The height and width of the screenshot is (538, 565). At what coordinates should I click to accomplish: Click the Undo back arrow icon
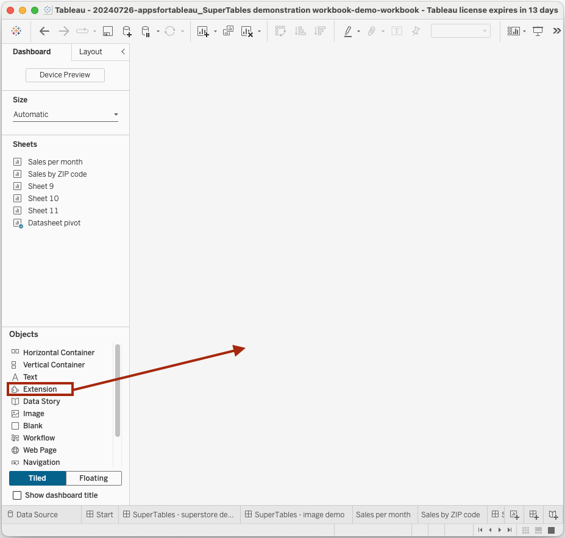(44, 31)
